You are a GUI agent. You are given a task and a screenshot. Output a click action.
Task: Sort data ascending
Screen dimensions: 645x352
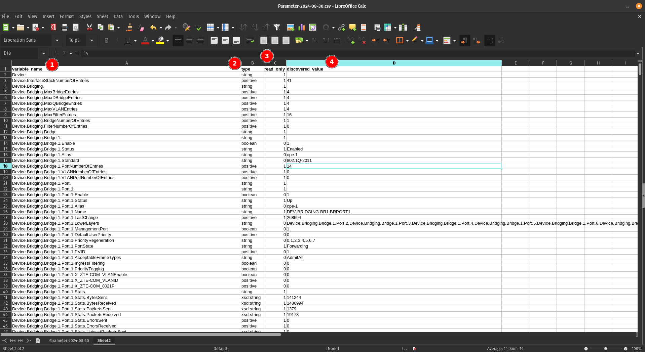tap(255, 27)
